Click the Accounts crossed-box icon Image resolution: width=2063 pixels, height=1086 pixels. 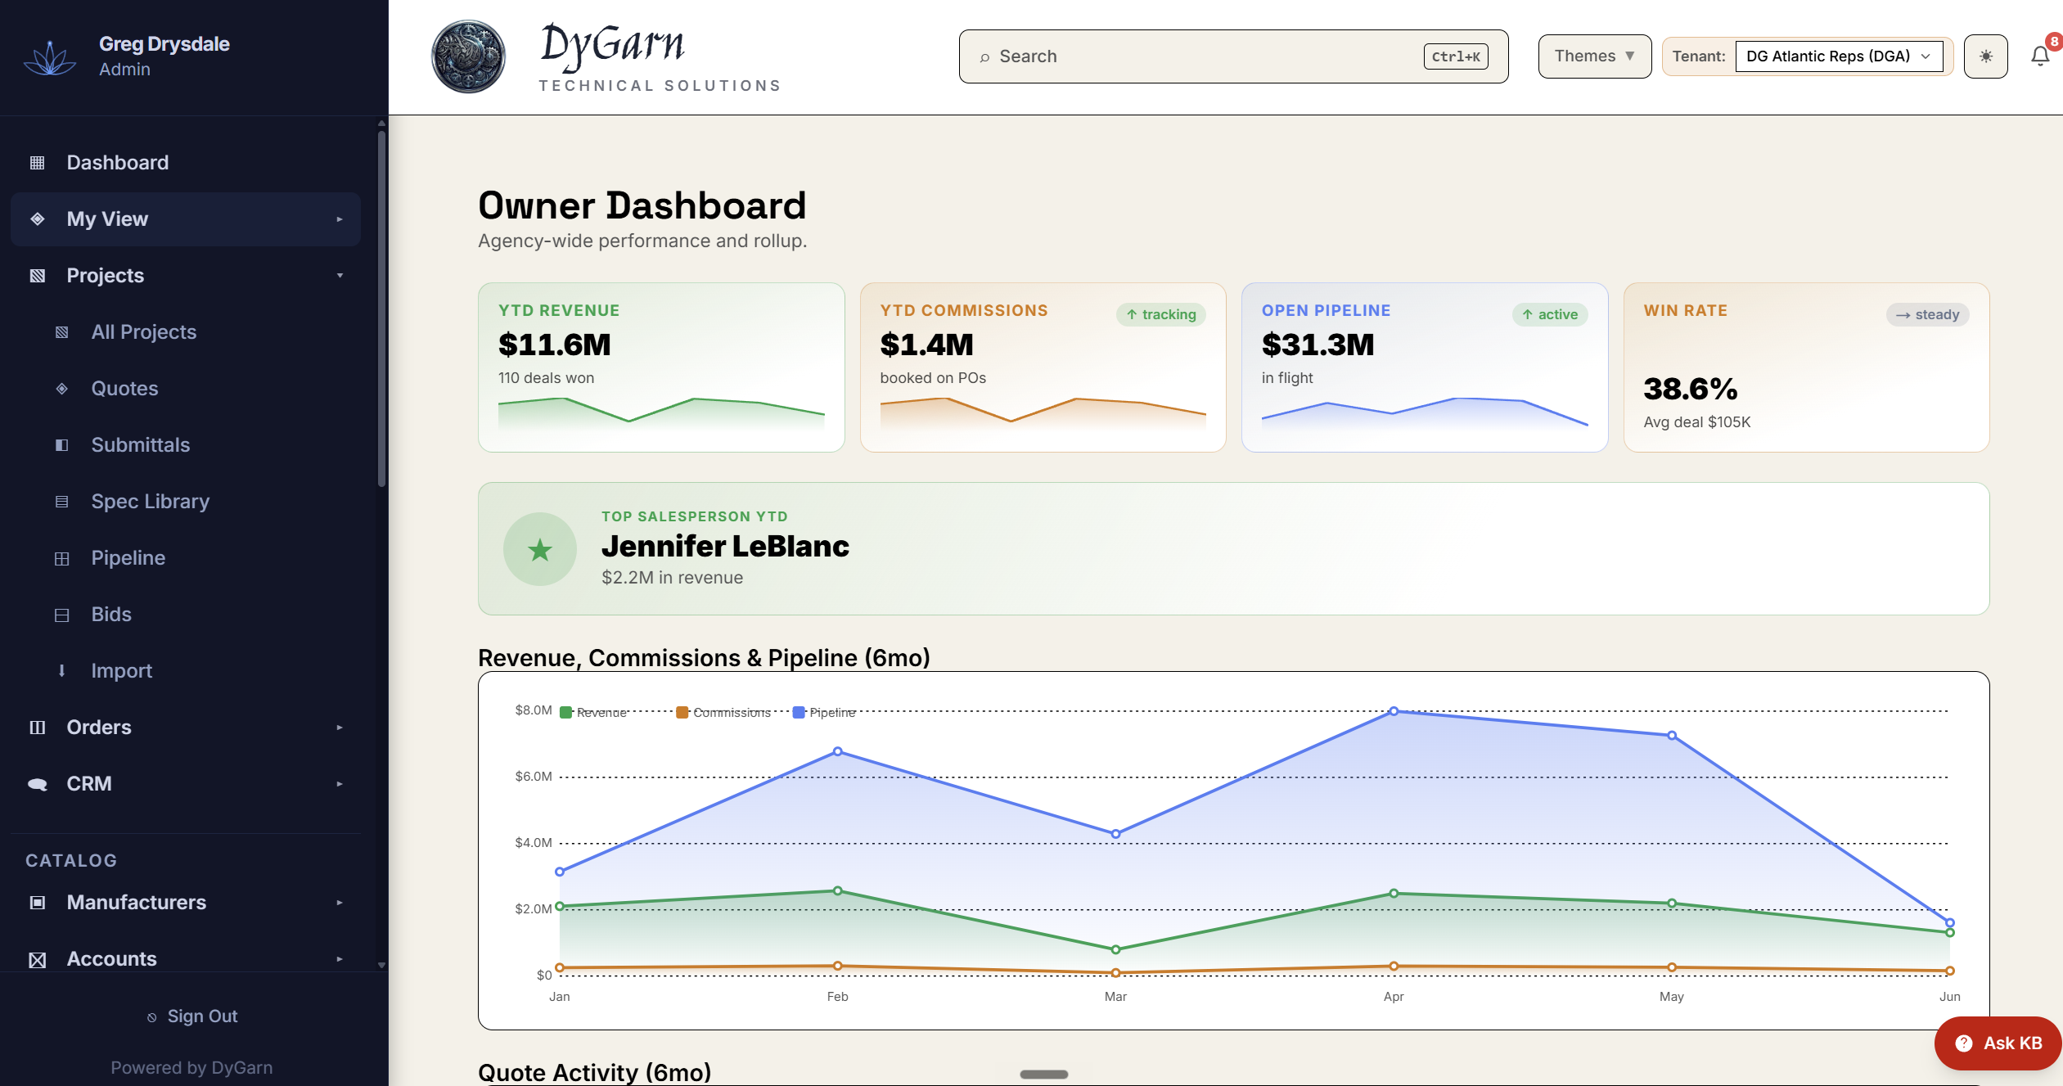(x=37, y=959)
